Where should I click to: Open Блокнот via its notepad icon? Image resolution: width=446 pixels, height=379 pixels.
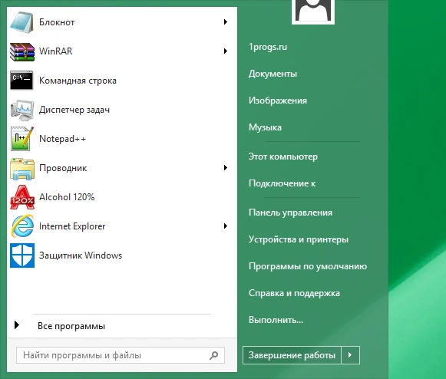point(22,22)
